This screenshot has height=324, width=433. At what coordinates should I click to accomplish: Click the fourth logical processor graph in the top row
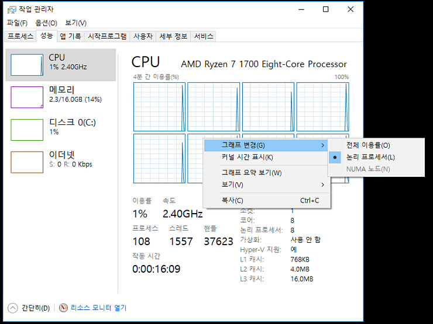(323, 107)
